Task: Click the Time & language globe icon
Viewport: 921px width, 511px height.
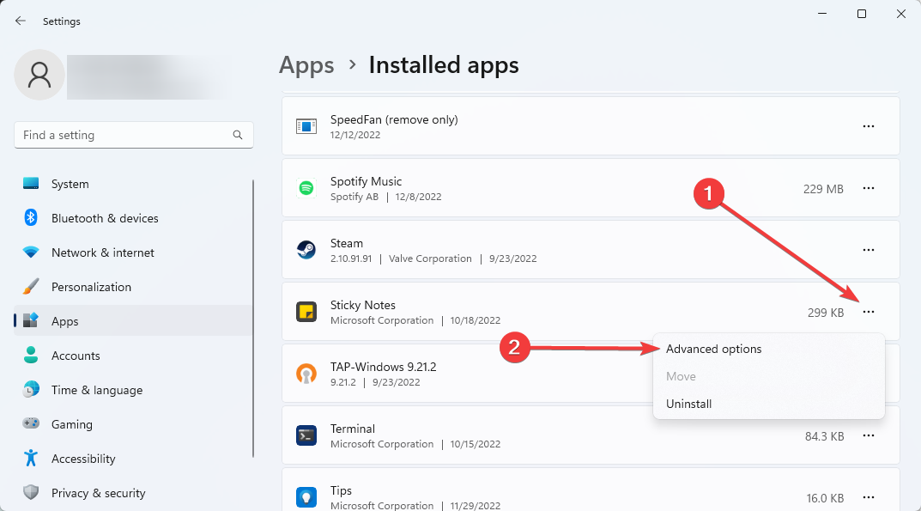Action: click(31, 389)
